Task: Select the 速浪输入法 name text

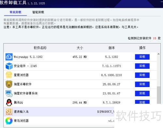Action: pos(21,112)
